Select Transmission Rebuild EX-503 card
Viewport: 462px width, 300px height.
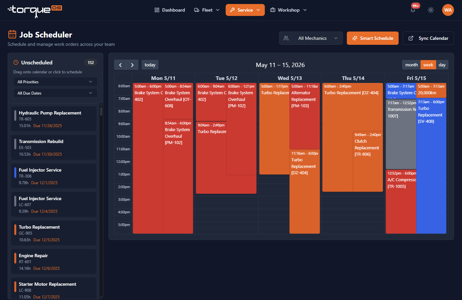pyautogui.click(x=54, y=147)
